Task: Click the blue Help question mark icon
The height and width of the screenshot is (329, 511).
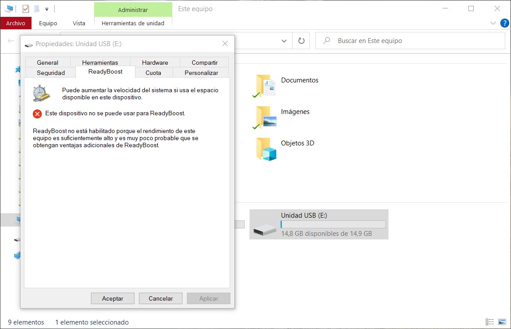Action: [x=504, y=23]
